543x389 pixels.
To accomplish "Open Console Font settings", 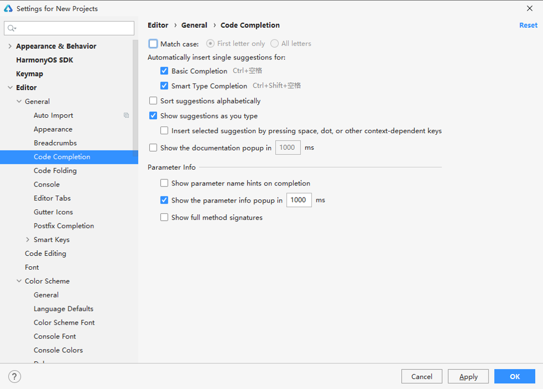I will 55,336.
